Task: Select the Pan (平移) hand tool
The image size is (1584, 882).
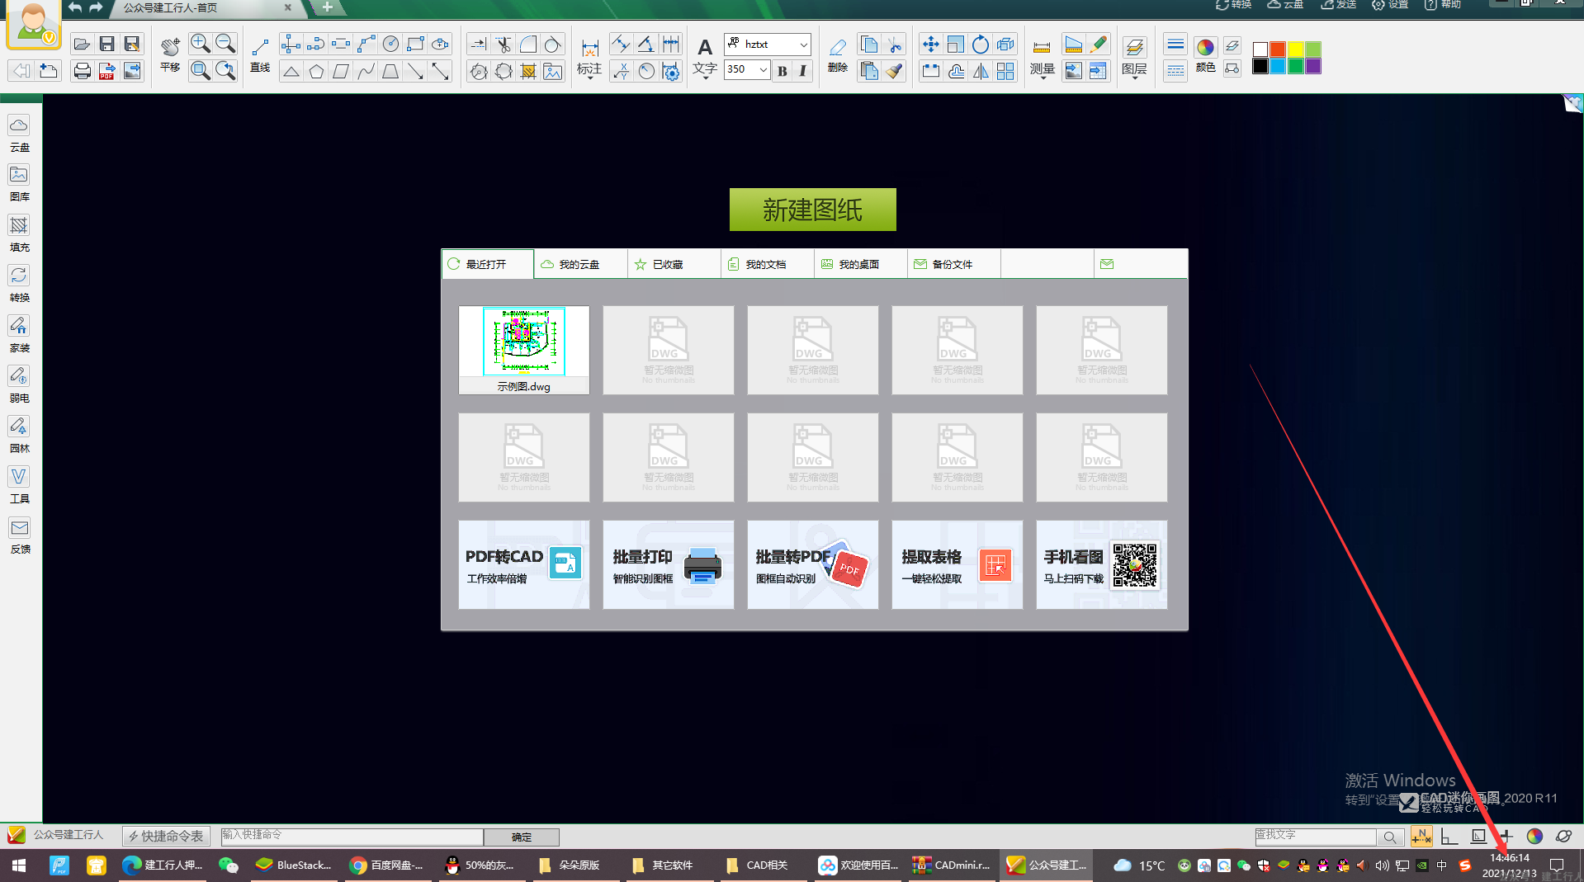Action: [170, 55]
